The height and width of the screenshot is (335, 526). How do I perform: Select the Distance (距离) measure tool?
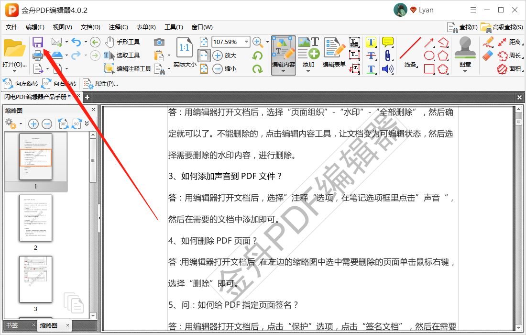510,42
